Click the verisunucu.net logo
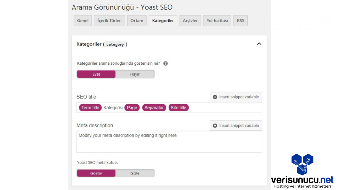This screenshot has height=190, width=339. (302, 171)
